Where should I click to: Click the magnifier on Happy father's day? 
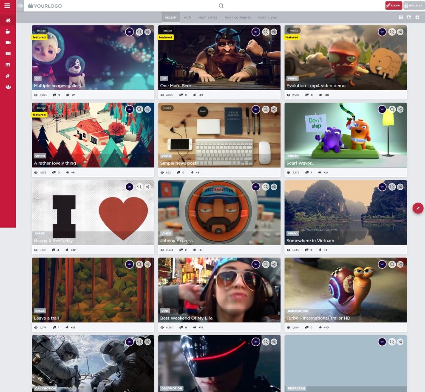coord(139,187)
